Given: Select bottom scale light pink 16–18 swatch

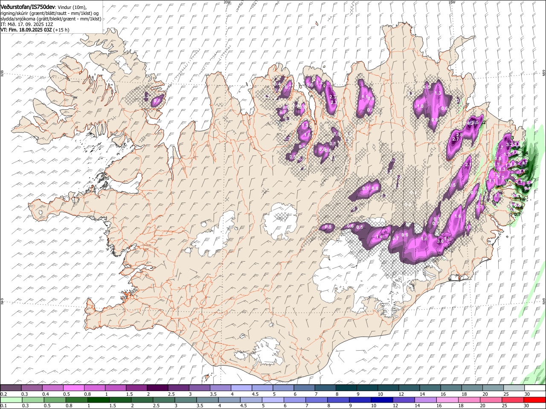Looking at the screenshot, I should pos(447,400).
